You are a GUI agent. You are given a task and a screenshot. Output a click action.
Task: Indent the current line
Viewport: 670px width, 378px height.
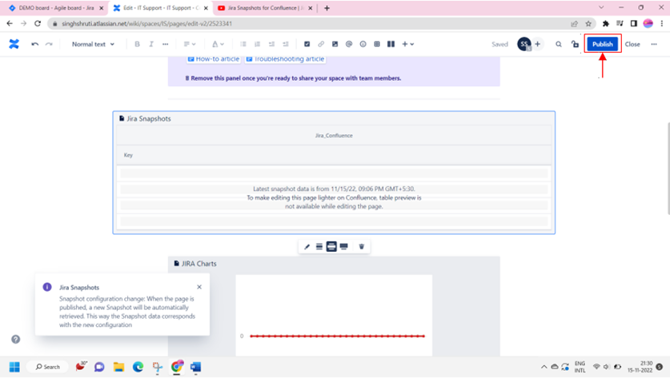(x=286, y=44)
